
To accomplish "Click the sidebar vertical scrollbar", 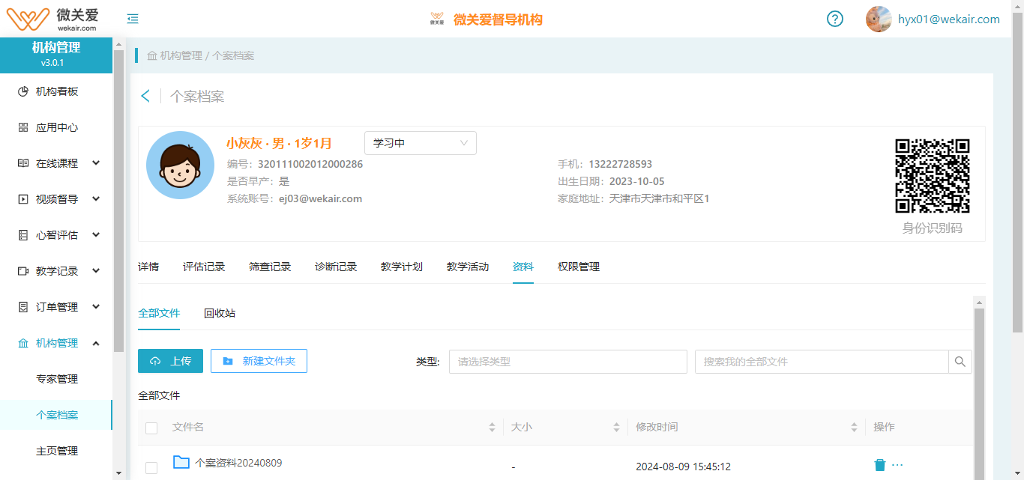I will [x=118, y=202].
